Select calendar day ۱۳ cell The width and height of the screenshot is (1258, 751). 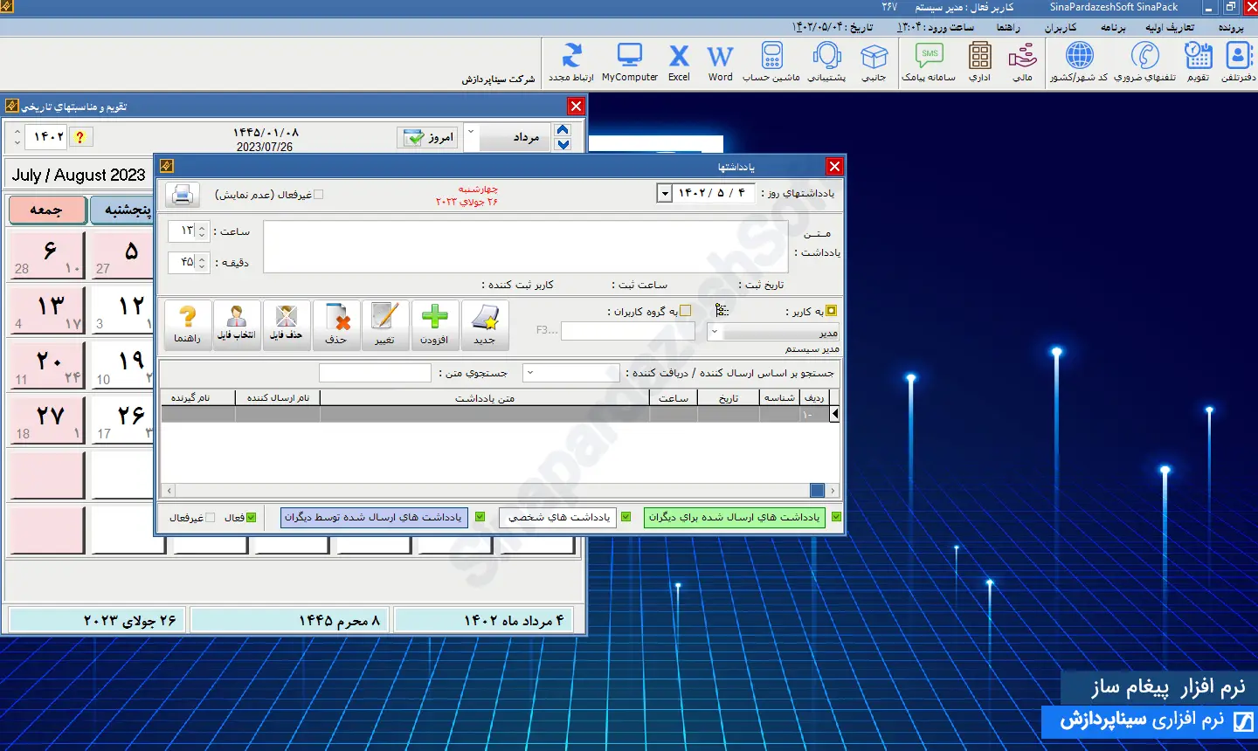click(x=47, y=312)
